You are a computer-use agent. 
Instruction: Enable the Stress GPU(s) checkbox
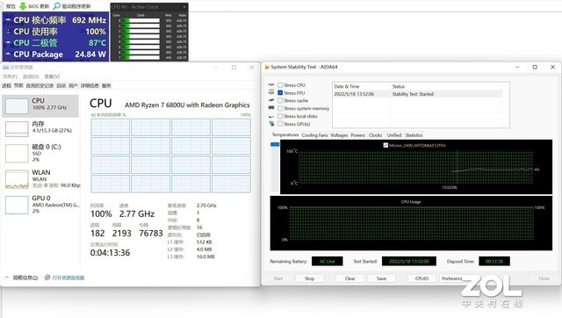(280, 124)
